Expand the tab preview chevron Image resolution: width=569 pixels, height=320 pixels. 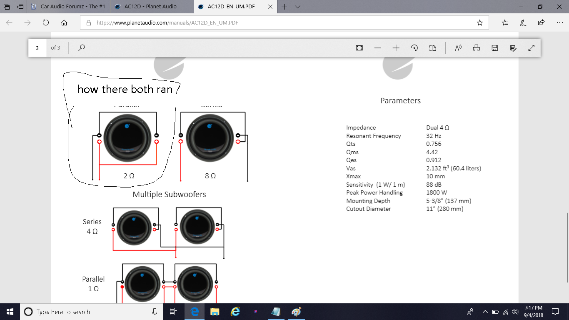click(x=297, y=7)
